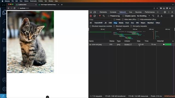Enable Preserve log checkbox
175x98 pixels.
click(109, 16)
